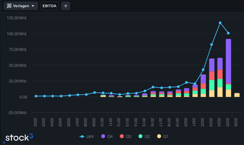Select the EBITDA tab
The image size is (244, 145).
tap(49, 6)
